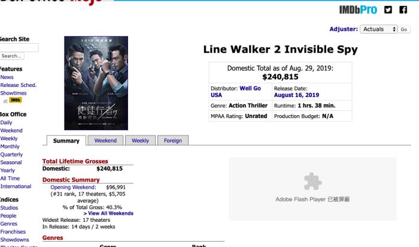Click the Flash Player plugin puzzle icon
Viewport: 419px width, 247px height.
point(312,182)
